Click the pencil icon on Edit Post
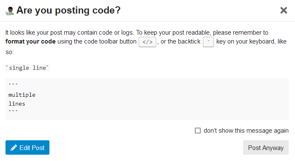The image size is (295, 161). [14, 147]
